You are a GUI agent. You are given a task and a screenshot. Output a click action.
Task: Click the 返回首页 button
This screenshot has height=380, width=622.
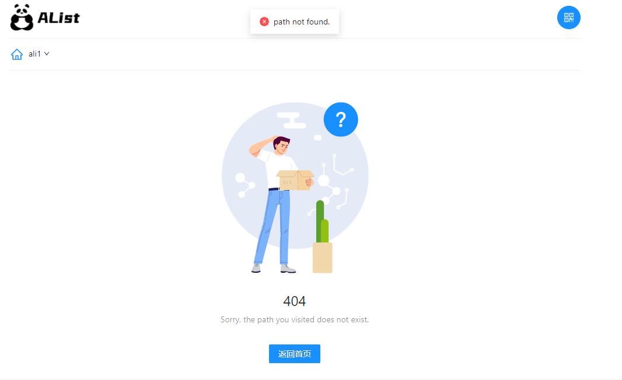tap(294, 354)
